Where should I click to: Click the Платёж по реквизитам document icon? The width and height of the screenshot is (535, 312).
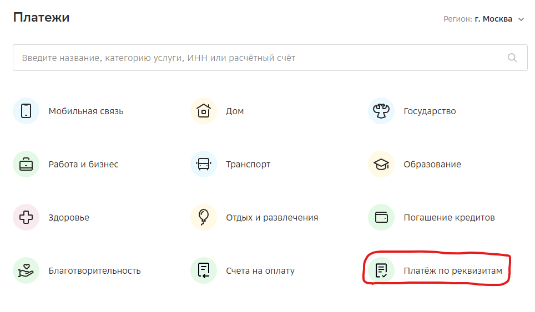coord(381,270)
